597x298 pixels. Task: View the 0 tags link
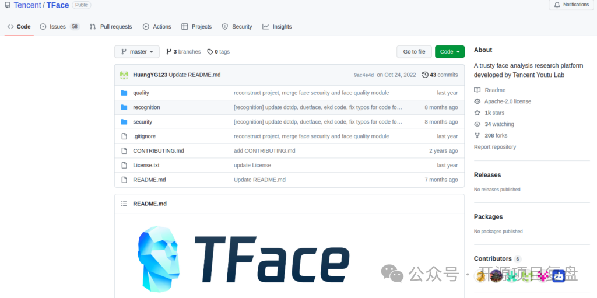219,52
